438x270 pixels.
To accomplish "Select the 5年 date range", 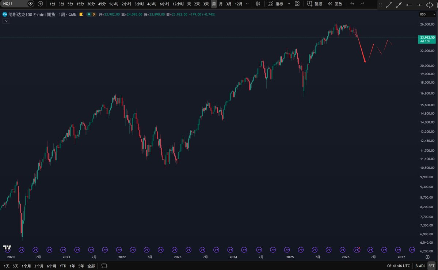I will pyautogui.click(x=81, y=266).
